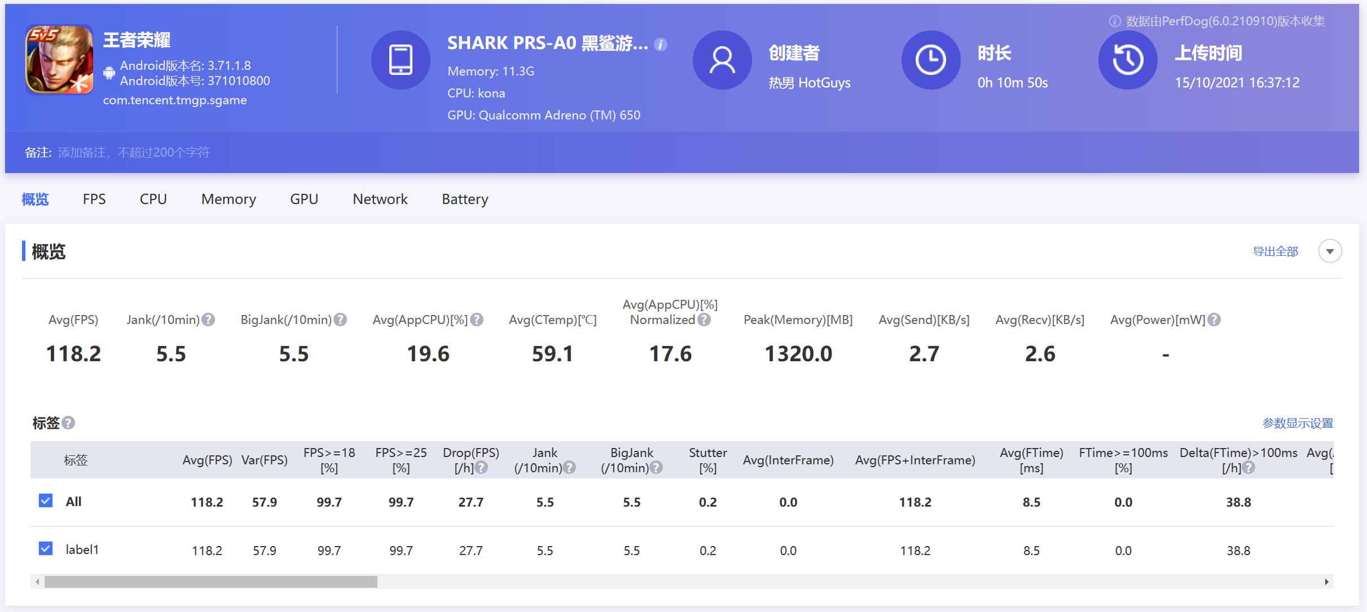1367x612 pixels.
Task: Click question mark icon beside 标签 heading
Action: tap(68, 423)
